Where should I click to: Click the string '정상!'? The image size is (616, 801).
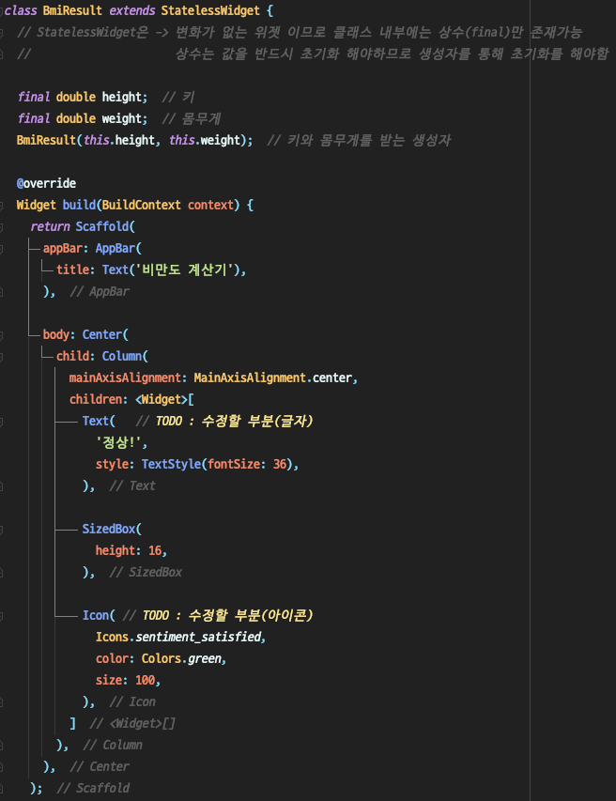click(x=118, y=442)
